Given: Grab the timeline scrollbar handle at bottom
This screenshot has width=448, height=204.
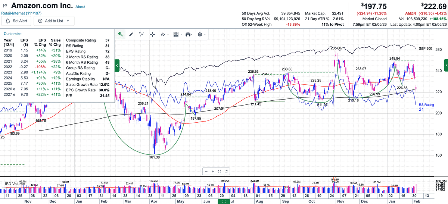Looking at the screenshot, I should pyautogui.click(x=224, y=201).
